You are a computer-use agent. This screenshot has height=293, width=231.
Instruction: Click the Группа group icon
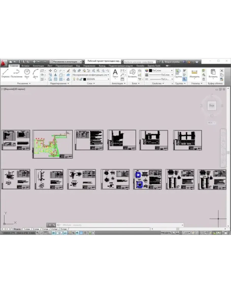(178, 73)
